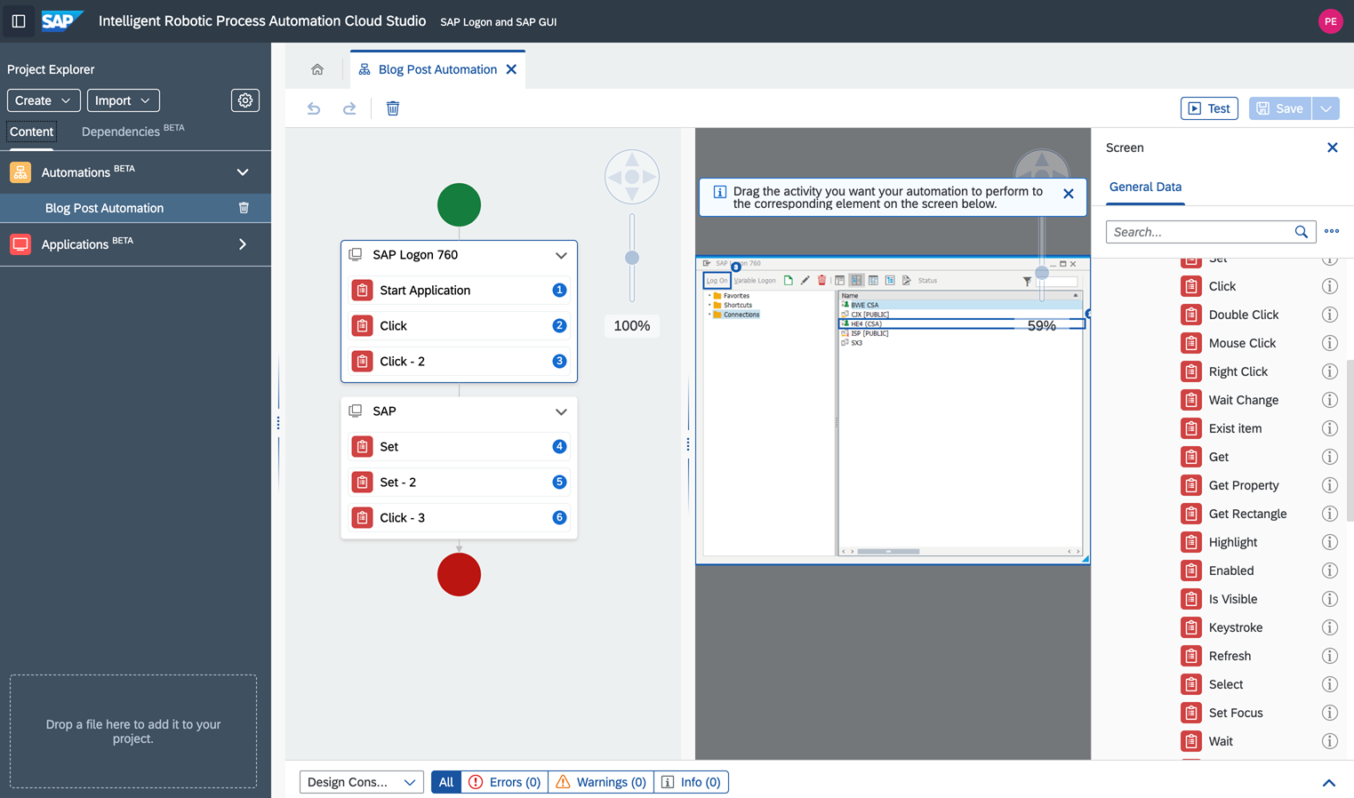Viewport: 1354px width, 798px height.
Task: Show info for Get Property activity
Action: [x=1329, y=485]
